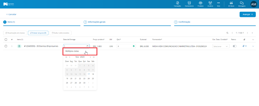259x106 pixels.
Task: Click the Avançar button
Action: (248, 14)
